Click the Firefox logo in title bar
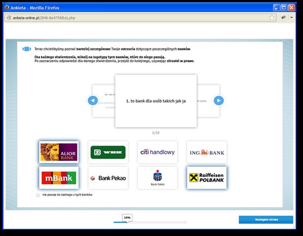Viewport: 303px width, 236px height. pos(7,7)
